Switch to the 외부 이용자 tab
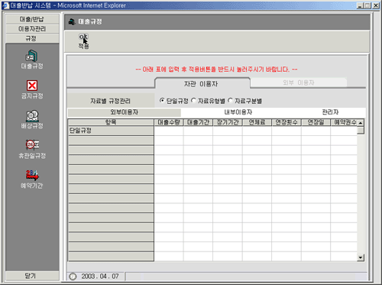The height and width of the screenshot is (285, 382). tap(299, 83)
